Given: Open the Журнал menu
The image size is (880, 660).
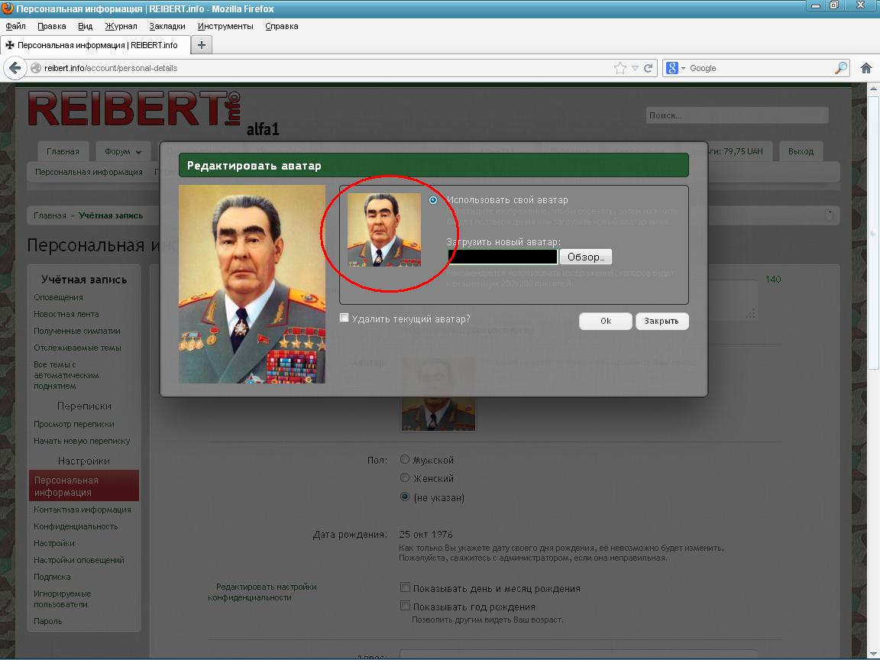Looking at the screenshot, I should 121,26.
